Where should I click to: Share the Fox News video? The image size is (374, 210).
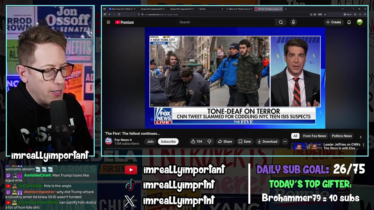pyautogui.click(x=225, y=141)
